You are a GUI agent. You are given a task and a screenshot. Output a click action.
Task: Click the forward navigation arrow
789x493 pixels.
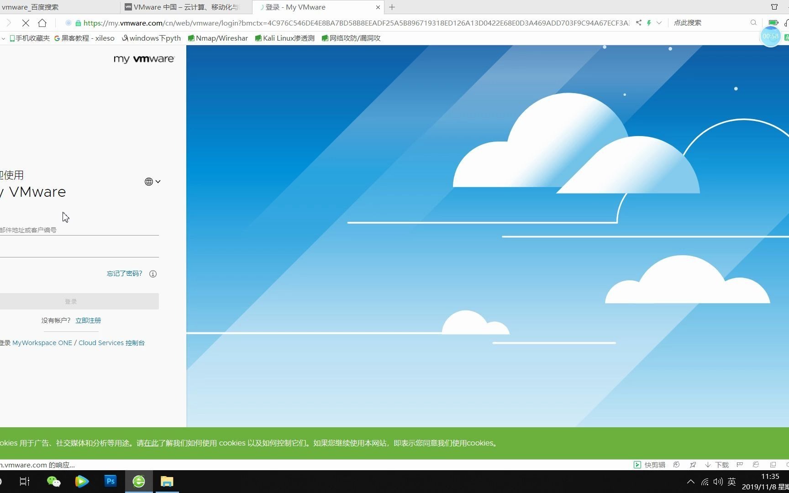[x=8, y=23]
